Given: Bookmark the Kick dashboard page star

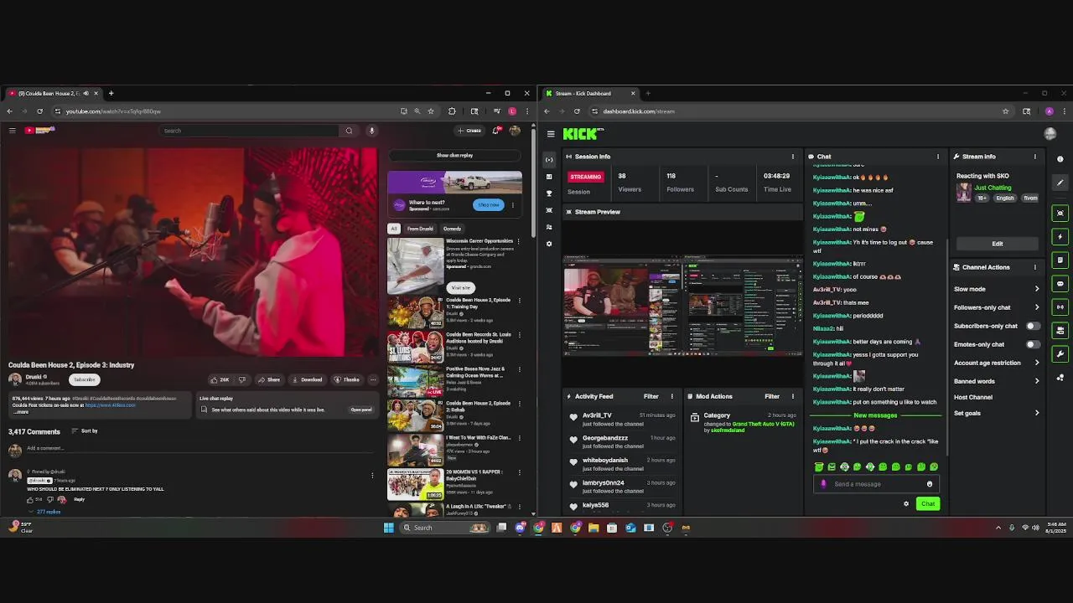Looking at the screenshot, I should [x=1005, y=111].
